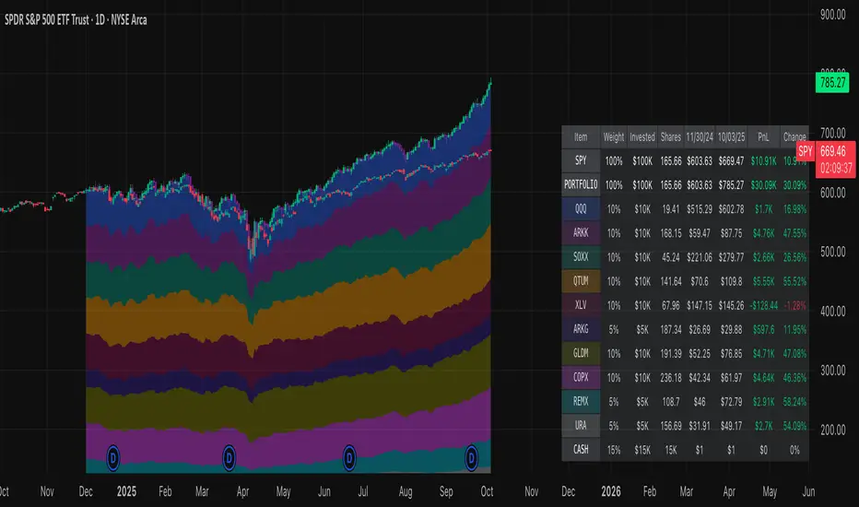Click the PnL column header
Image resolution: width=859 pixels, height=507 pixels.
tap(763, 136)
